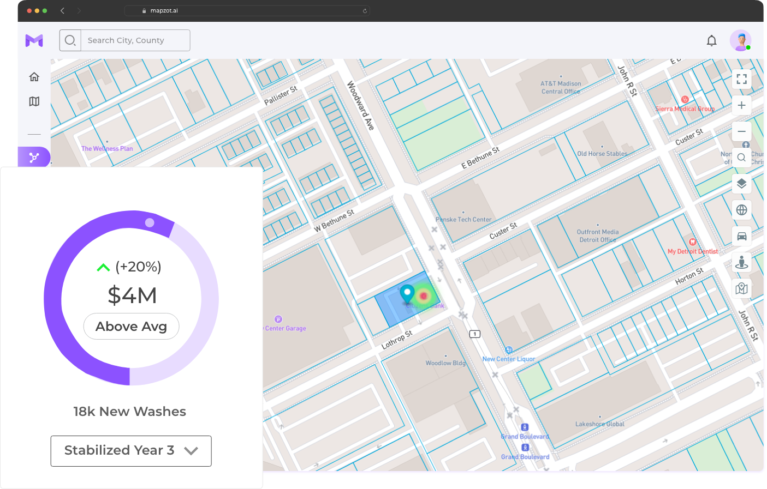The width and height of the screenshot is (767, 489).
Task: Click Lakeshore Global map label
Action: pos(599,424)
